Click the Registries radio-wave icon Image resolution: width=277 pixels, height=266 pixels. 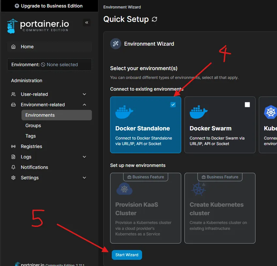point(13,146)
